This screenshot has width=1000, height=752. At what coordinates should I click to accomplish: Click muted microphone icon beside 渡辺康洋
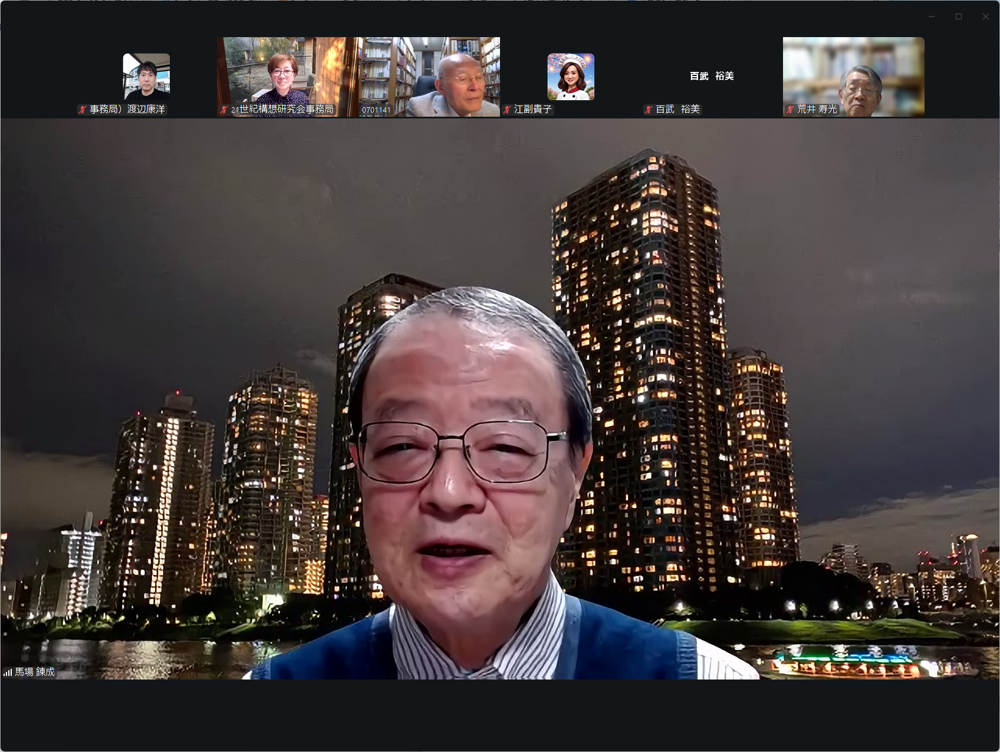click(83, 110)
